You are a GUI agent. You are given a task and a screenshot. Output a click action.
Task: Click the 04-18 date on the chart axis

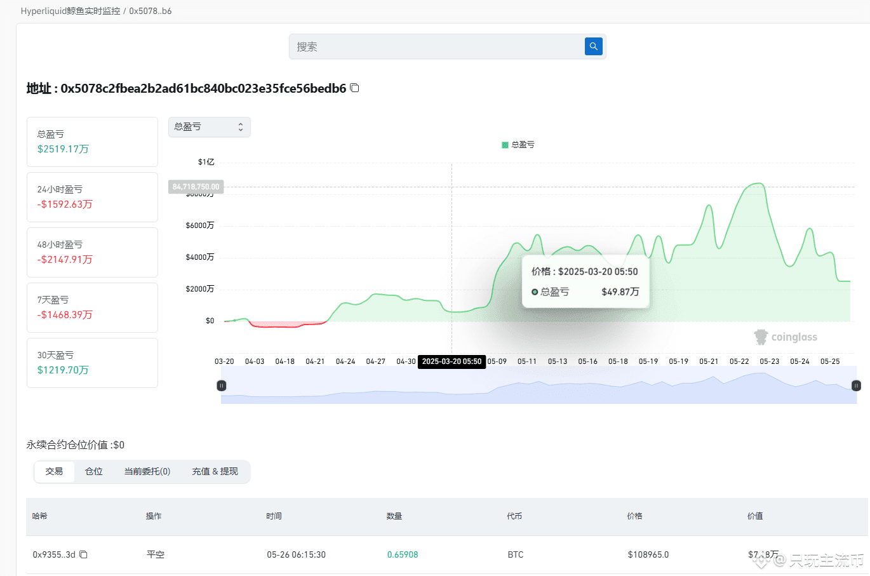pyautogui.click(x=285, y=361)
